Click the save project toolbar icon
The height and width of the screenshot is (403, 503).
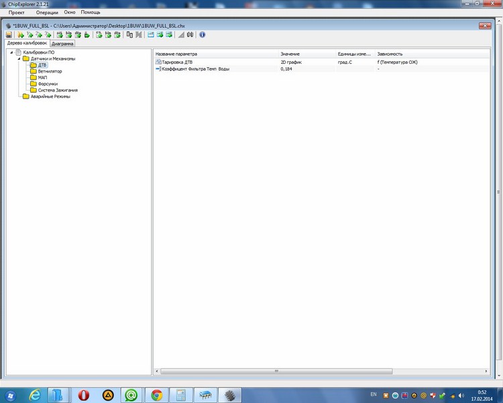coord(9,34)
